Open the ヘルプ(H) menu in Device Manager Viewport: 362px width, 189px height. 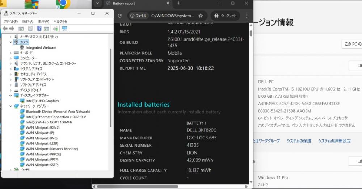[60, 21]
